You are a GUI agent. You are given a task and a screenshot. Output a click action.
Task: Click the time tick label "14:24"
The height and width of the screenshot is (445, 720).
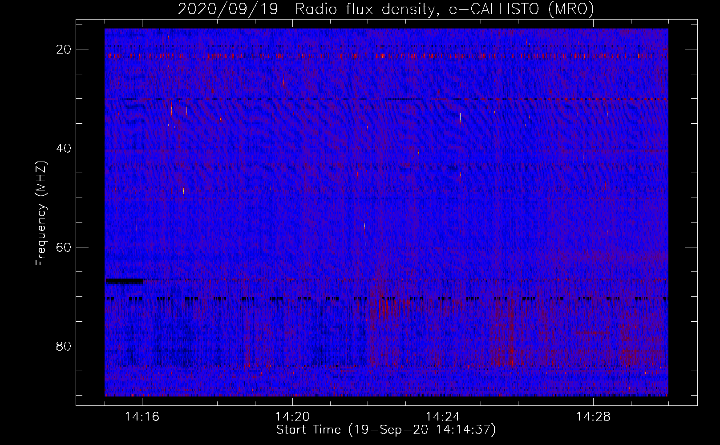click(x=443, y=417)
